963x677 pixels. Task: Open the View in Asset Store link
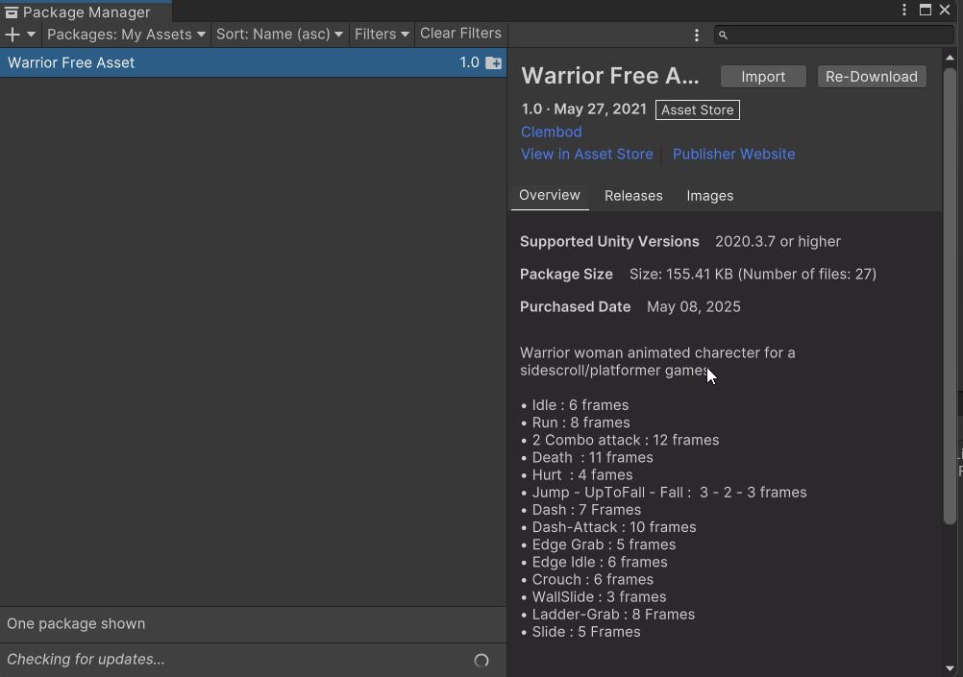click(x=586, y=154)
